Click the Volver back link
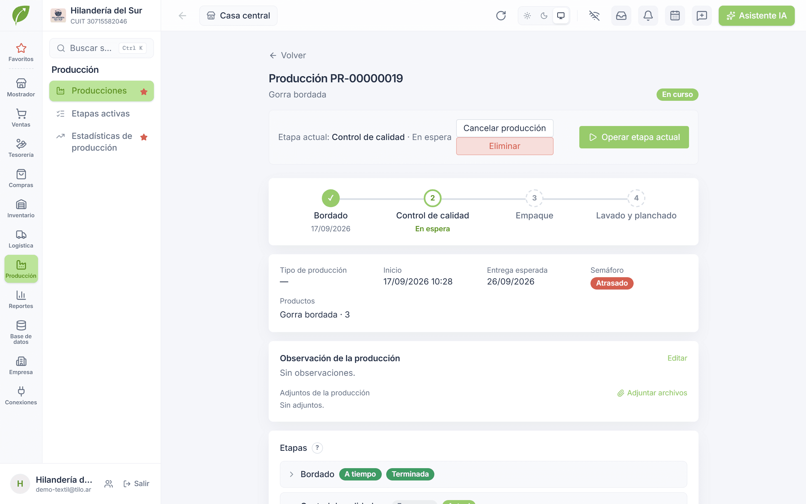The image size is (806, 504). (x=287, y=55)
